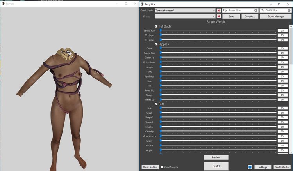Click the Save As... button

tap(250, 16)
